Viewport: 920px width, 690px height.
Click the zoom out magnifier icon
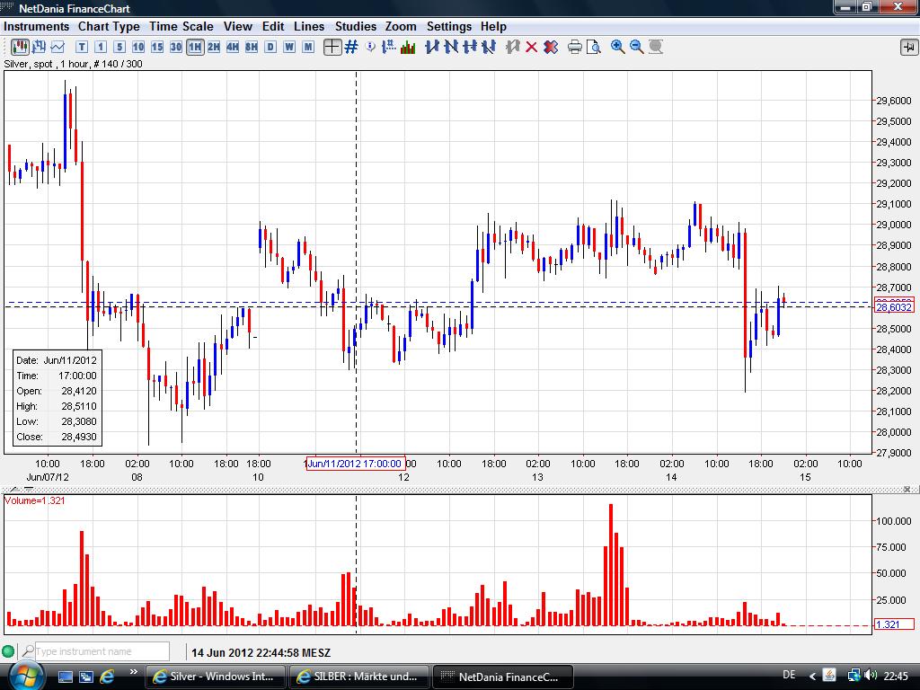[637, 47]
